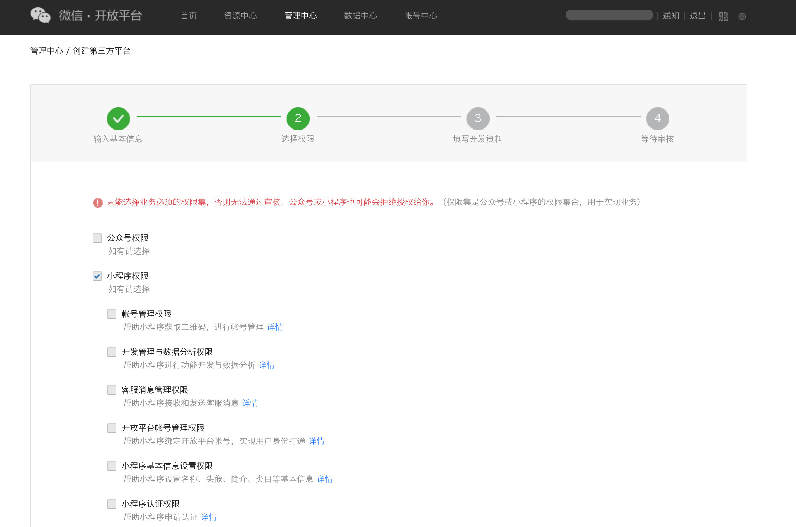Open the 资源中心 menu item
Image resolution: width=796 pixels, height=527 pixels.
click(240, 16)
